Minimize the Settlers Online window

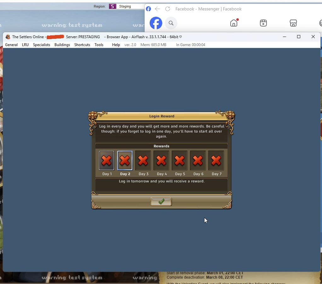(285, 37)
